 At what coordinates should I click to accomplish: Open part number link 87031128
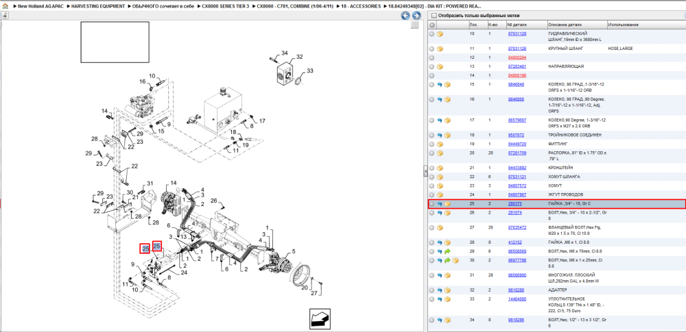coord(517,34)
